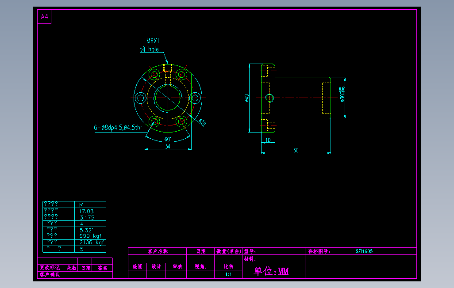Click the 50 overall length dimension
The height and width of the screenshot is (288, 454).
(296, 150)
